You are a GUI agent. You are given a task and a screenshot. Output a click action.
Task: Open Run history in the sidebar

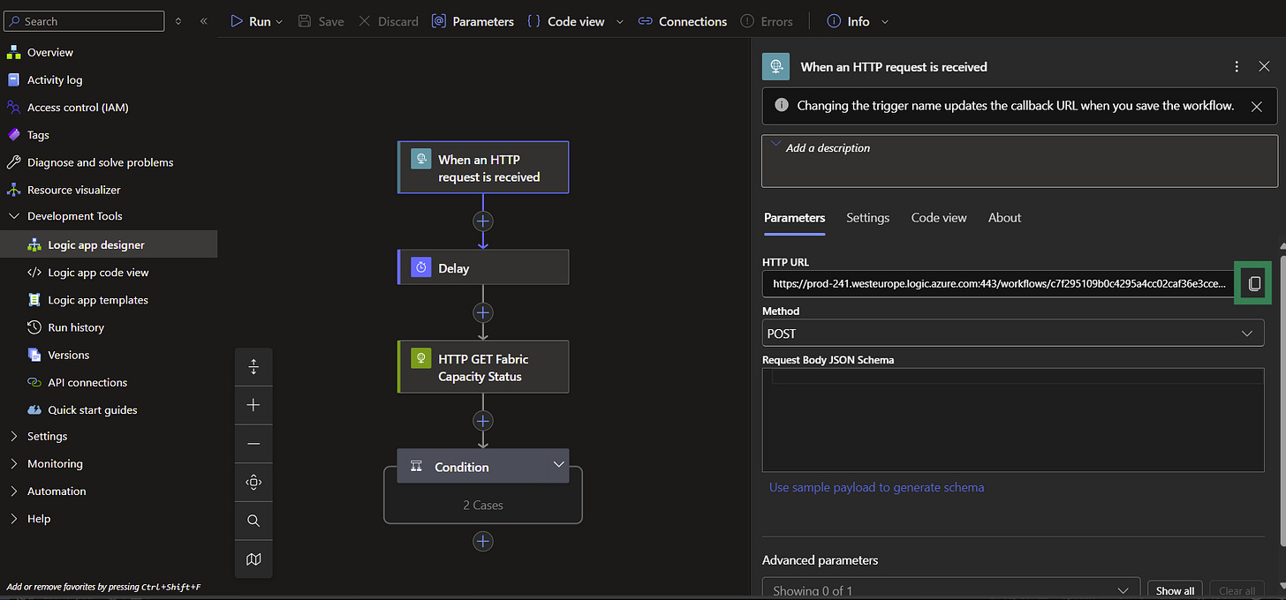click(76, 327)
